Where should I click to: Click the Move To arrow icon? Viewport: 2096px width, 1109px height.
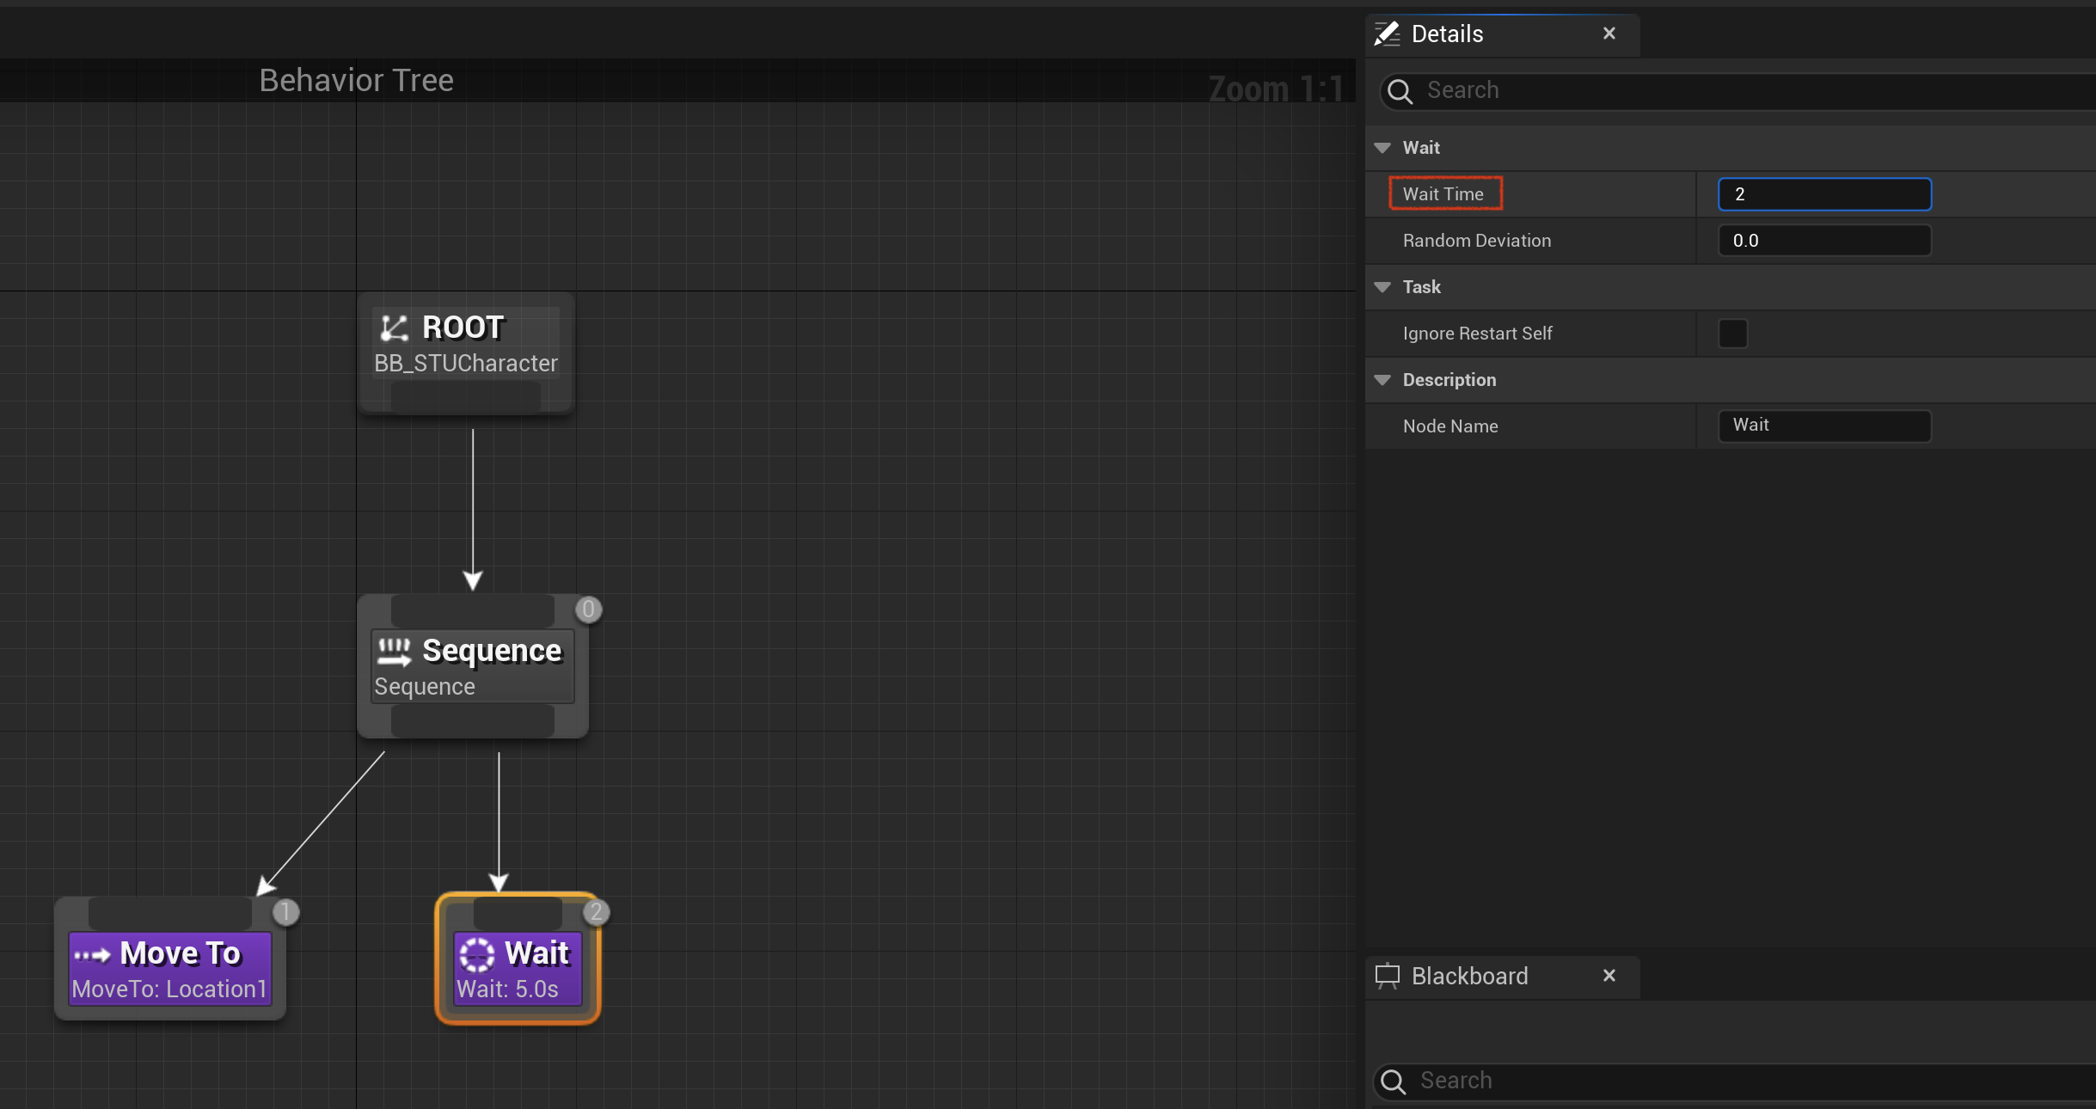92,955
